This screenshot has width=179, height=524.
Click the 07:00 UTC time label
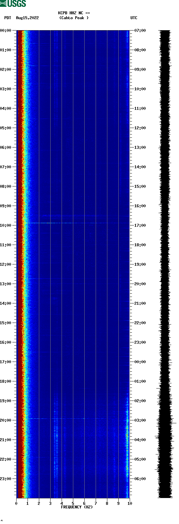(140, 31)
